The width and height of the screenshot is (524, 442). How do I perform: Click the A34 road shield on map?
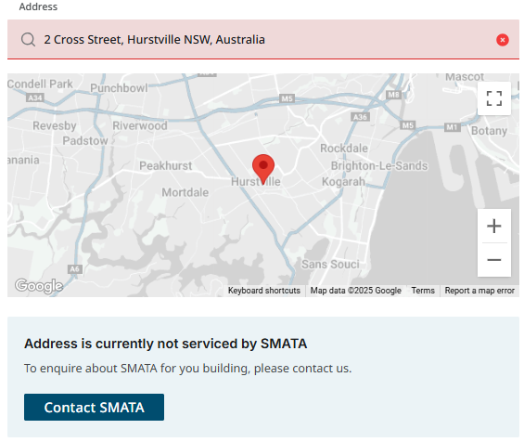click(35, 97)
